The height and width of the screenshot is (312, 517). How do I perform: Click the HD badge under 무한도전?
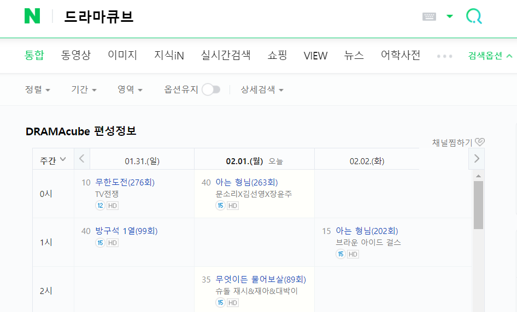tap(113, 206)
